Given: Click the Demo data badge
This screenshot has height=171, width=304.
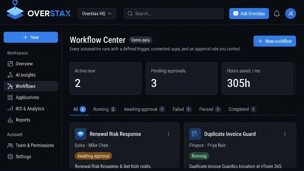Looking at the screenshot, I should click(140, 40).
